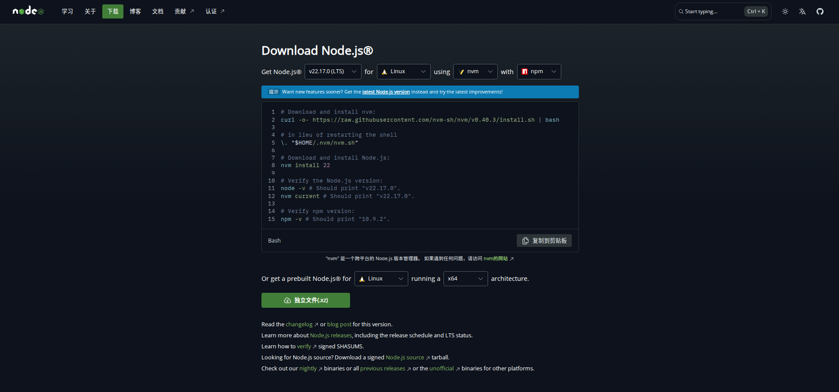The image size is (839, 392).
Task: Open the latest Node.js version link
Action: coord(386,92)
